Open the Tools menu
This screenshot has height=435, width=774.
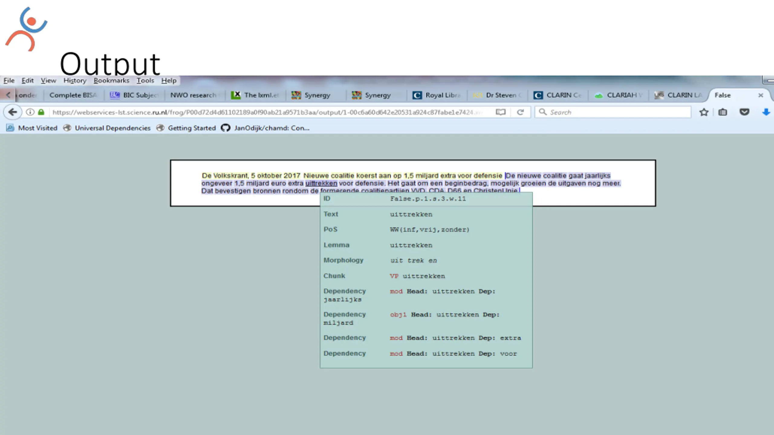point(145,80)
